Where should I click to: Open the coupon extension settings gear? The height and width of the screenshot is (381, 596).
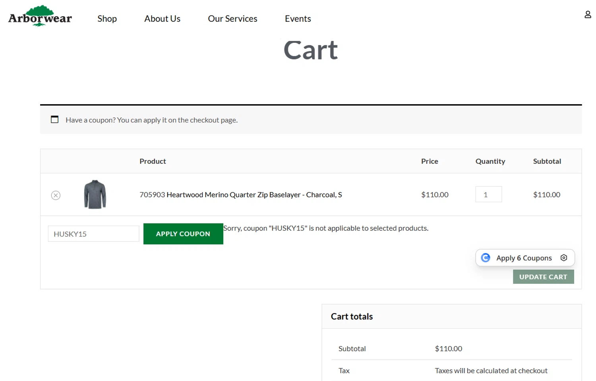pos(564,258)
